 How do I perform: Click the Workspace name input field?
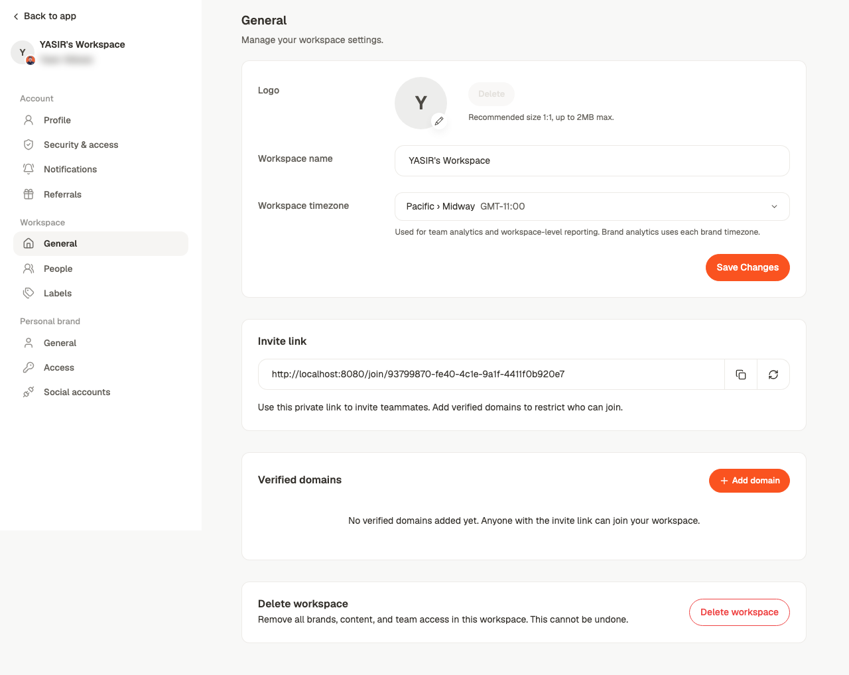[x=592, y=160]
